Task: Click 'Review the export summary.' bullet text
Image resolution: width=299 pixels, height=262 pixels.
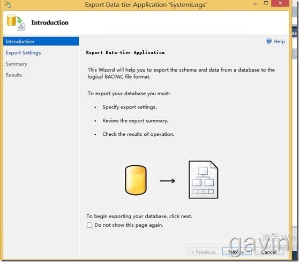Action: [136, 121]
